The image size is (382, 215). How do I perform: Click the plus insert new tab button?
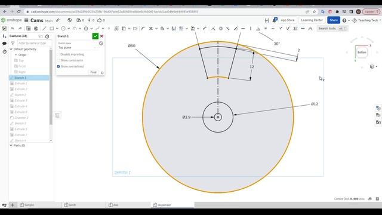click(13, 205)
